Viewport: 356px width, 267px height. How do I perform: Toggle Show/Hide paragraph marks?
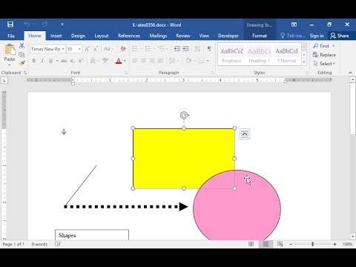tap(209, 49)
